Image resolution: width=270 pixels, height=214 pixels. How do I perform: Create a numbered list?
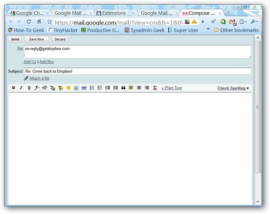click(92, 88)
